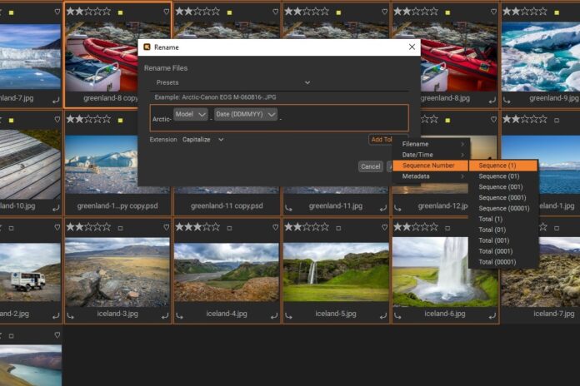
Task: Open the Presets dropdown
Action: 233,82
